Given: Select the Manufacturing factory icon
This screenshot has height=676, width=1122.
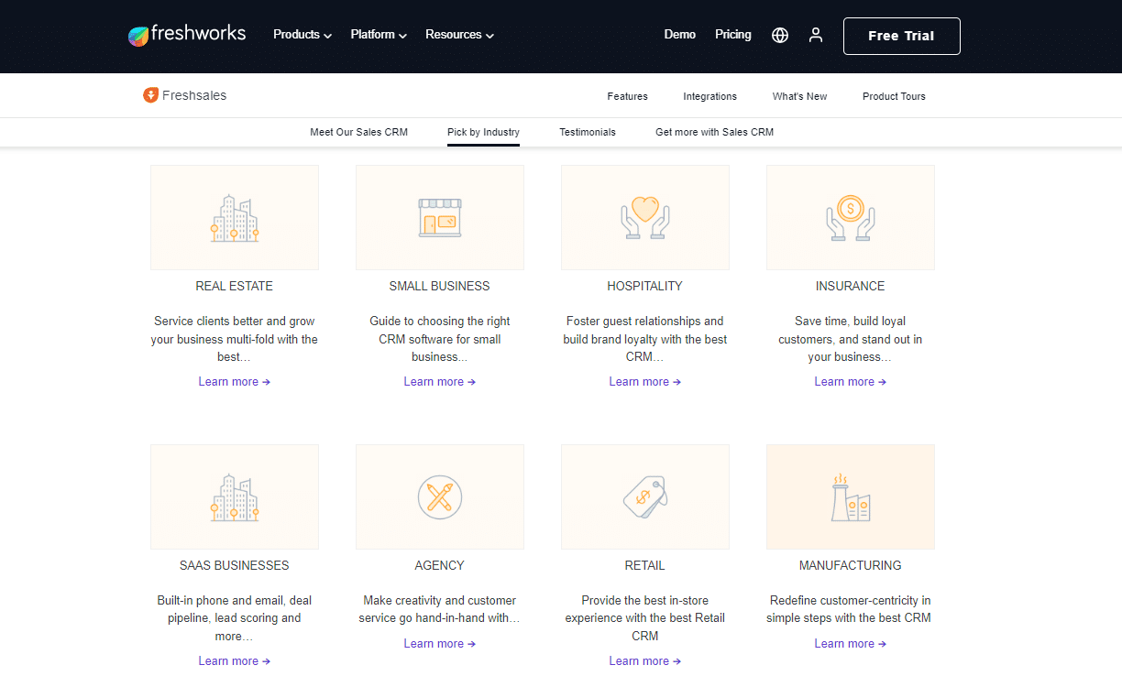Looking at the screenshot, I should (x=851, y=497).
